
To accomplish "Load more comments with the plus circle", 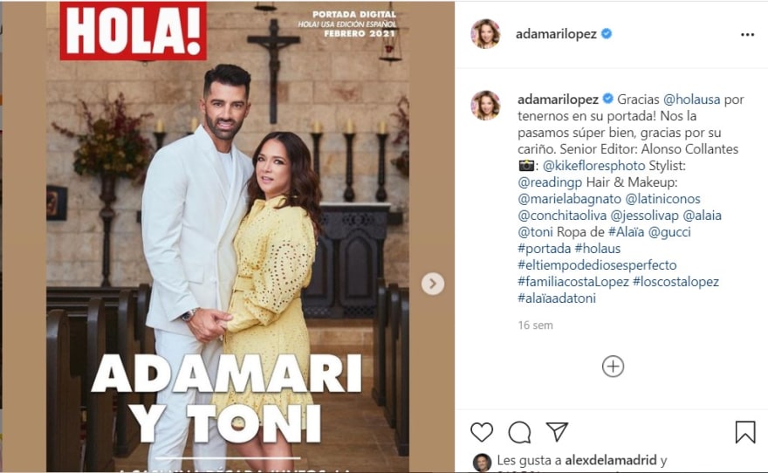I will 613,367.
